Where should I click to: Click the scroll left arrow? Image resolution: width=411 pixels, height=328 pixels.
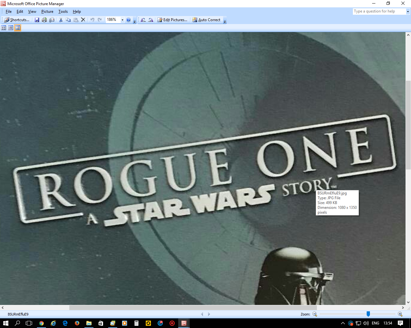[x=3, y=307]
